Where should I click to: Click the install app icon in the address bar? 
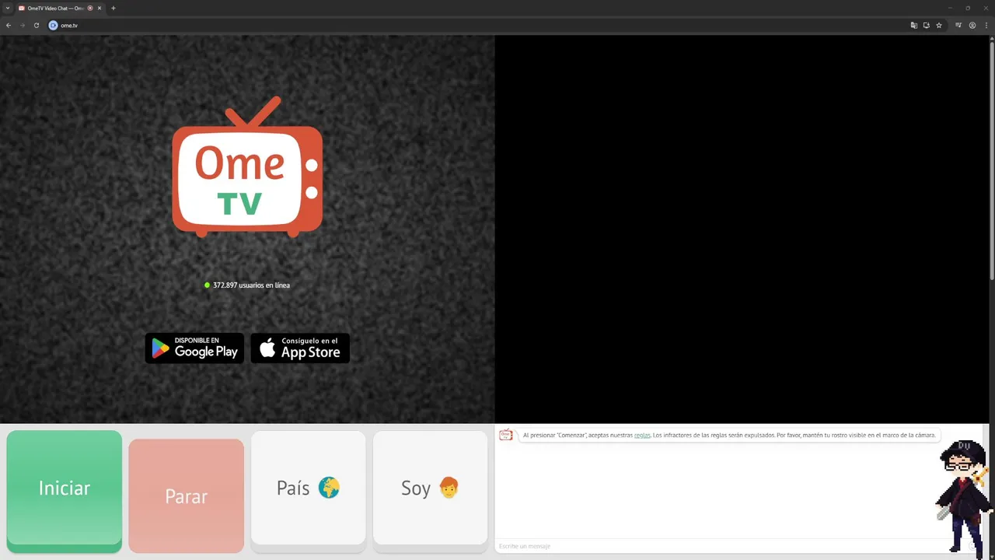(x=927, y=26)
